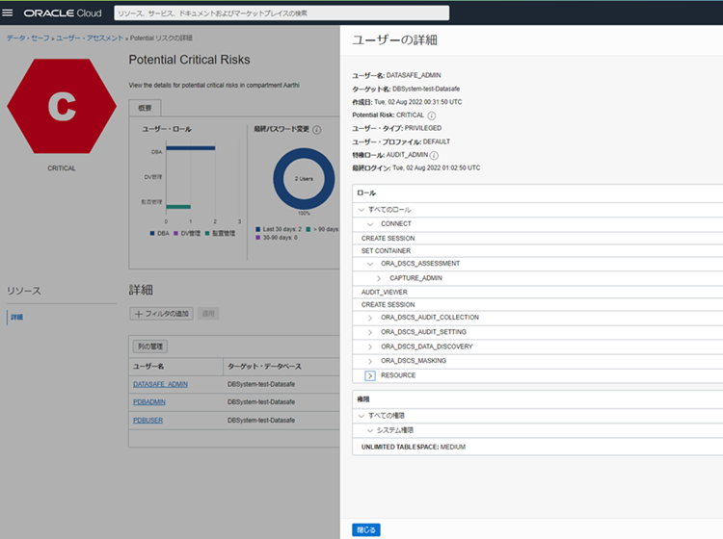This screenshot has height=539, width=723.
Task: Expand the ORA_DSCS_MASKING role node
Action: tap(370, 361)
